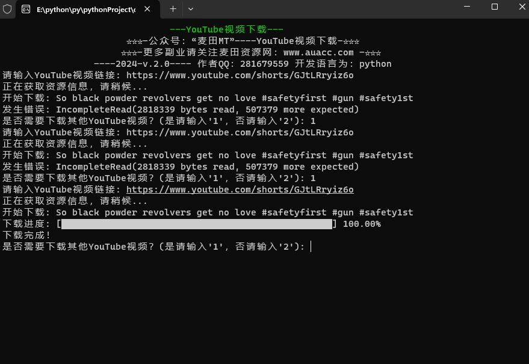The image size is (529, 364).
Task: Click the first 开始下载 video title line
Action: click(x=208, y=98)
